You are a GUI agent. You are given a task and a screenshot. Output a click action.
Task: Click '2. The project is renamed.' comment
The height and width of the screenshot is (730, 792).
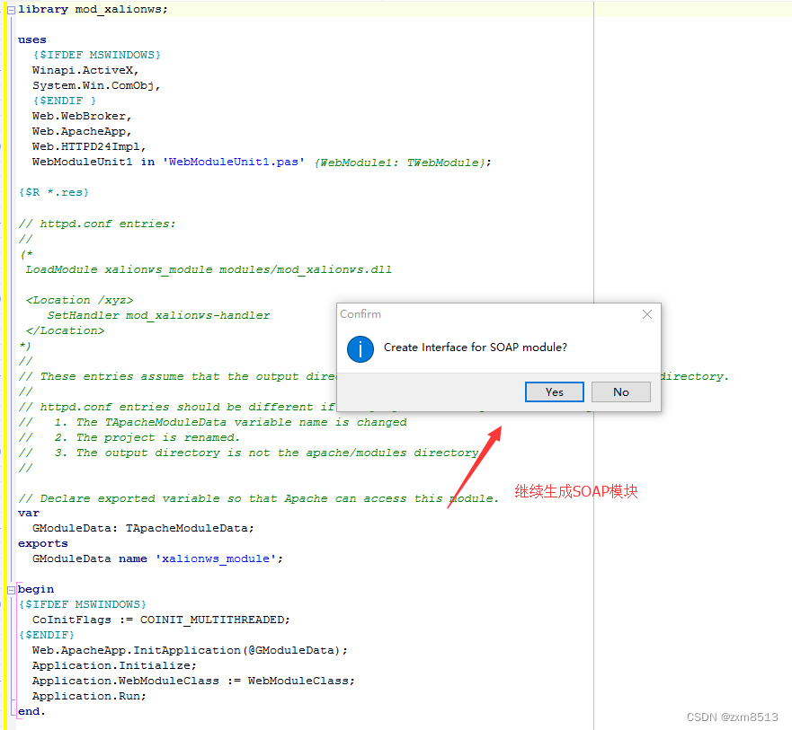[147, 437]
